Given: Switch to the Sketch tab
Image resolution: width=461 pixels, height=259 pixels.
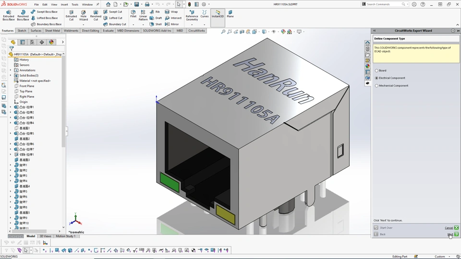Looking at the screenshot, I should point(22,31).
